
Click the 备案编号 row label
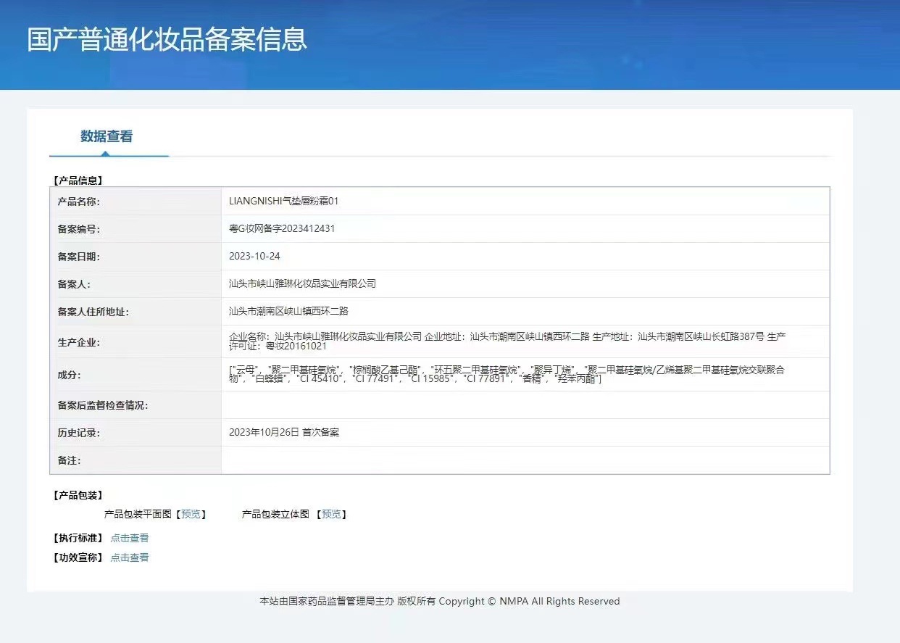[x=78, y=229]
